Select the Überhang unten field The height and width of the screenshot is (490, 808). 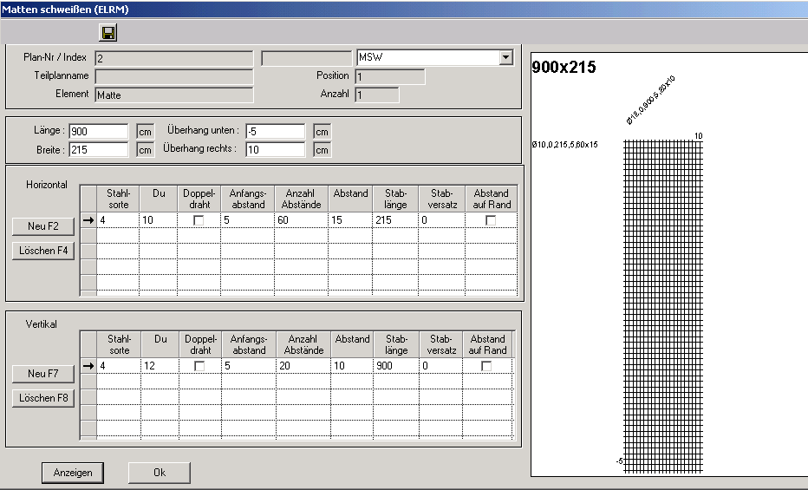pyautogui.click(x=275, y=131)
